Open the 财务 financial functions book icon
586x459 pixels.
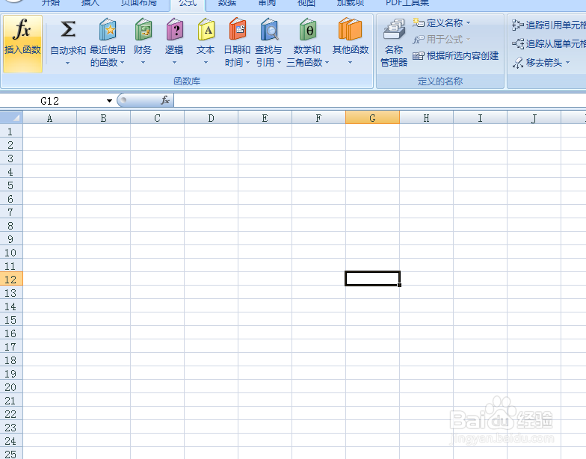click(x=143, y=29)
